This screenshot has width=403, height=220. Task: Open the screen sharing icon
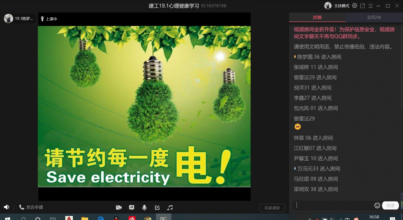(132, 207)
